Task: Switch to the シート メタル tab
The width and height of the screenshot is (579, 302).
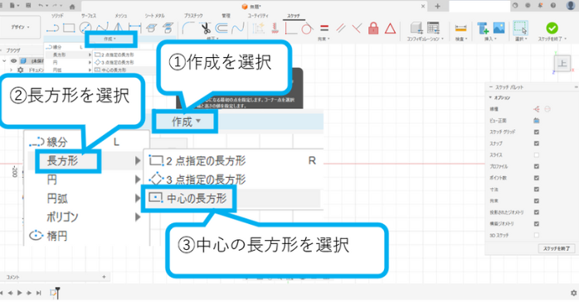Action: click(154, 16)
